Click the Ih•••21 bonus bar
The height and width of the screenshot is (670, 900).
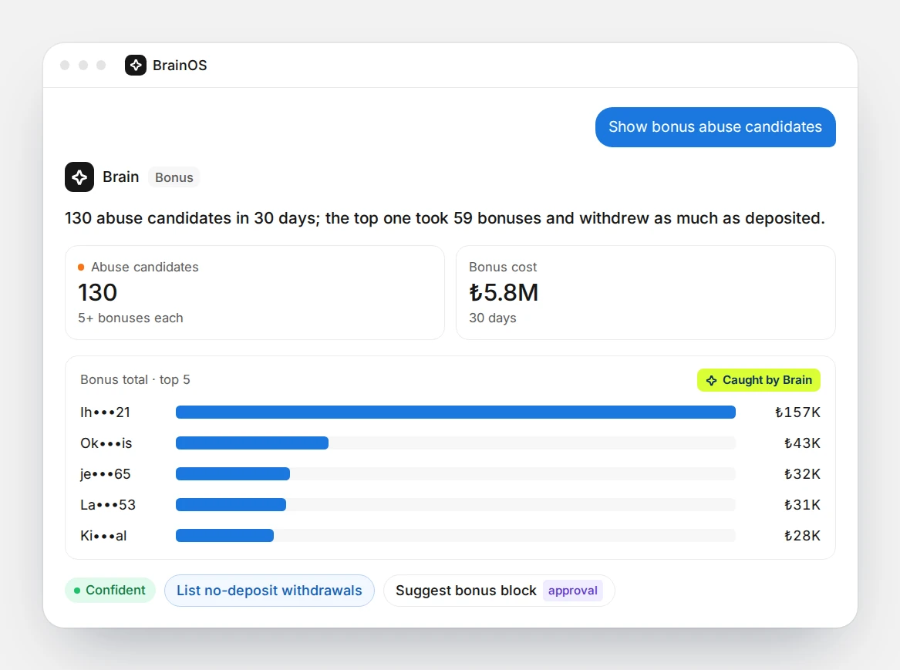click(455, 412)
